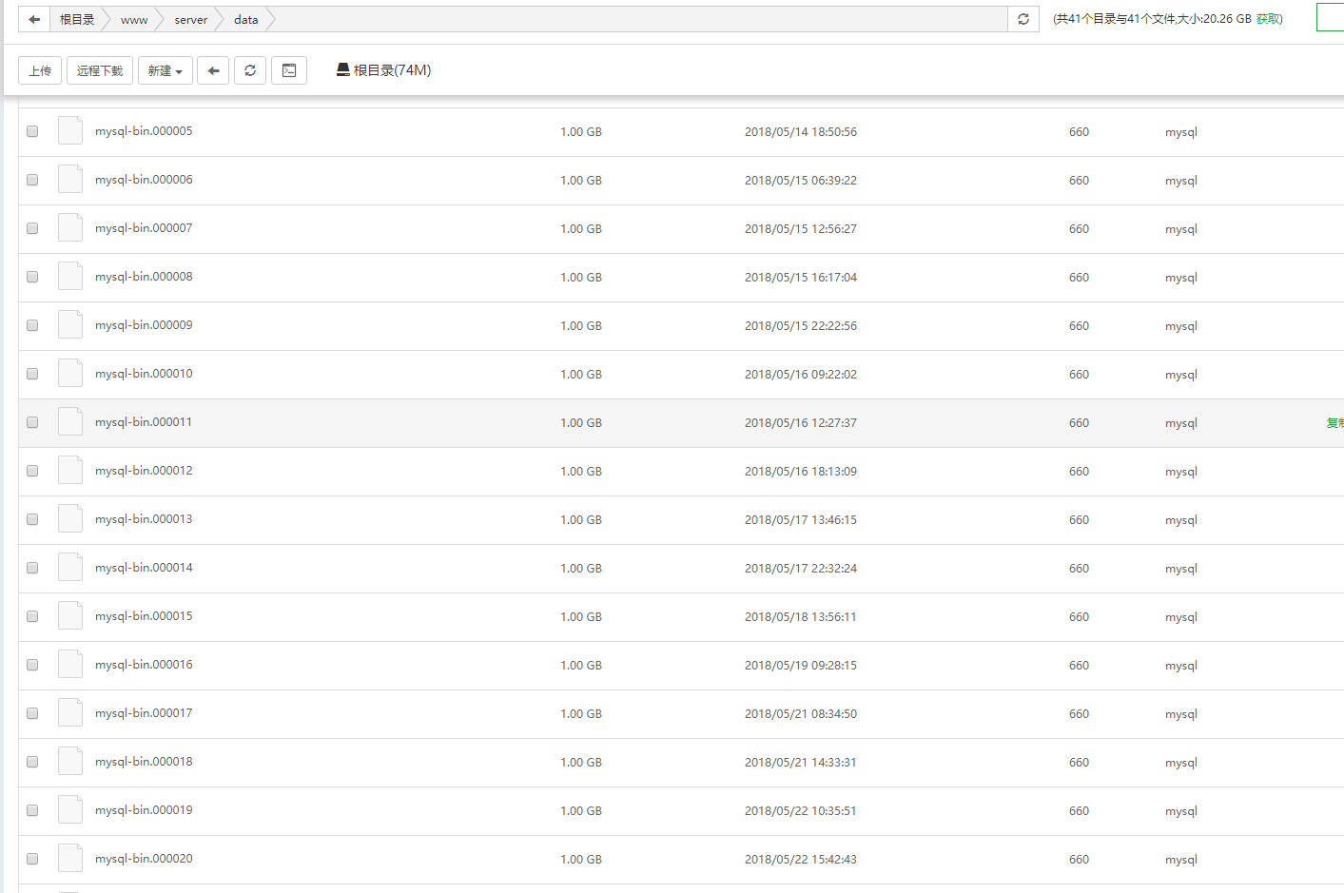Viewport: 1344px width, 893px height.
Task: Click the date 2018/05/14 18:50:56
Action: pos(801,132)
